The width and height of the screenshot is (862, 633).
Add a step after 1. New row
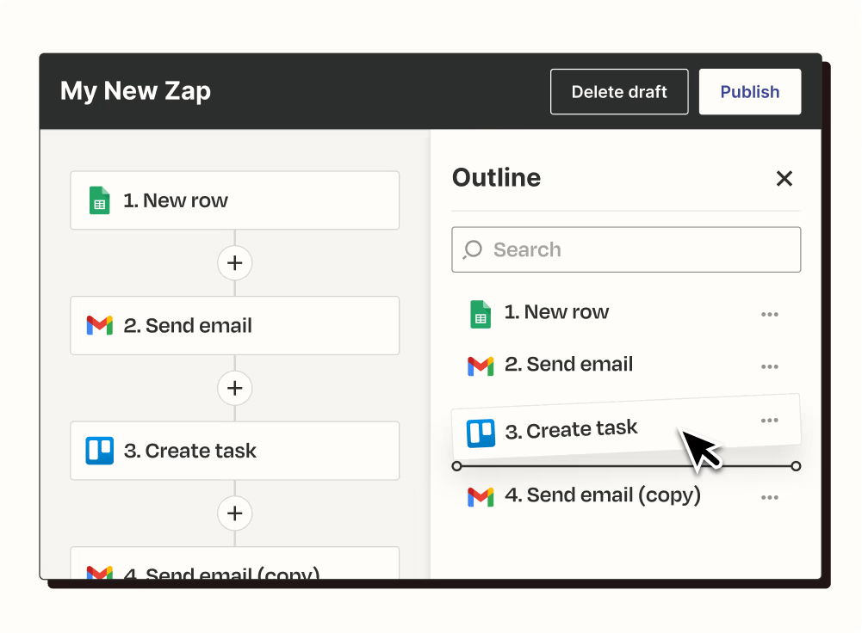[234, 263]
